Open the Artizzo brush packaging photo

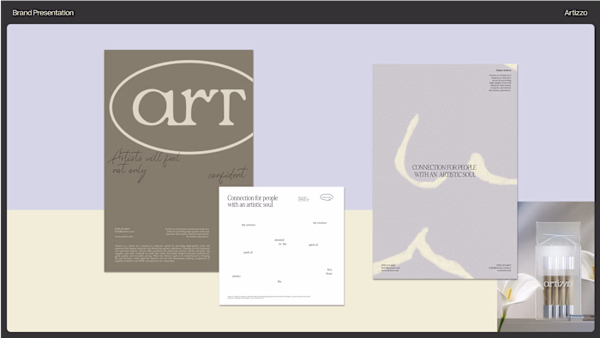pyautogui.click(x=546, y=267)
